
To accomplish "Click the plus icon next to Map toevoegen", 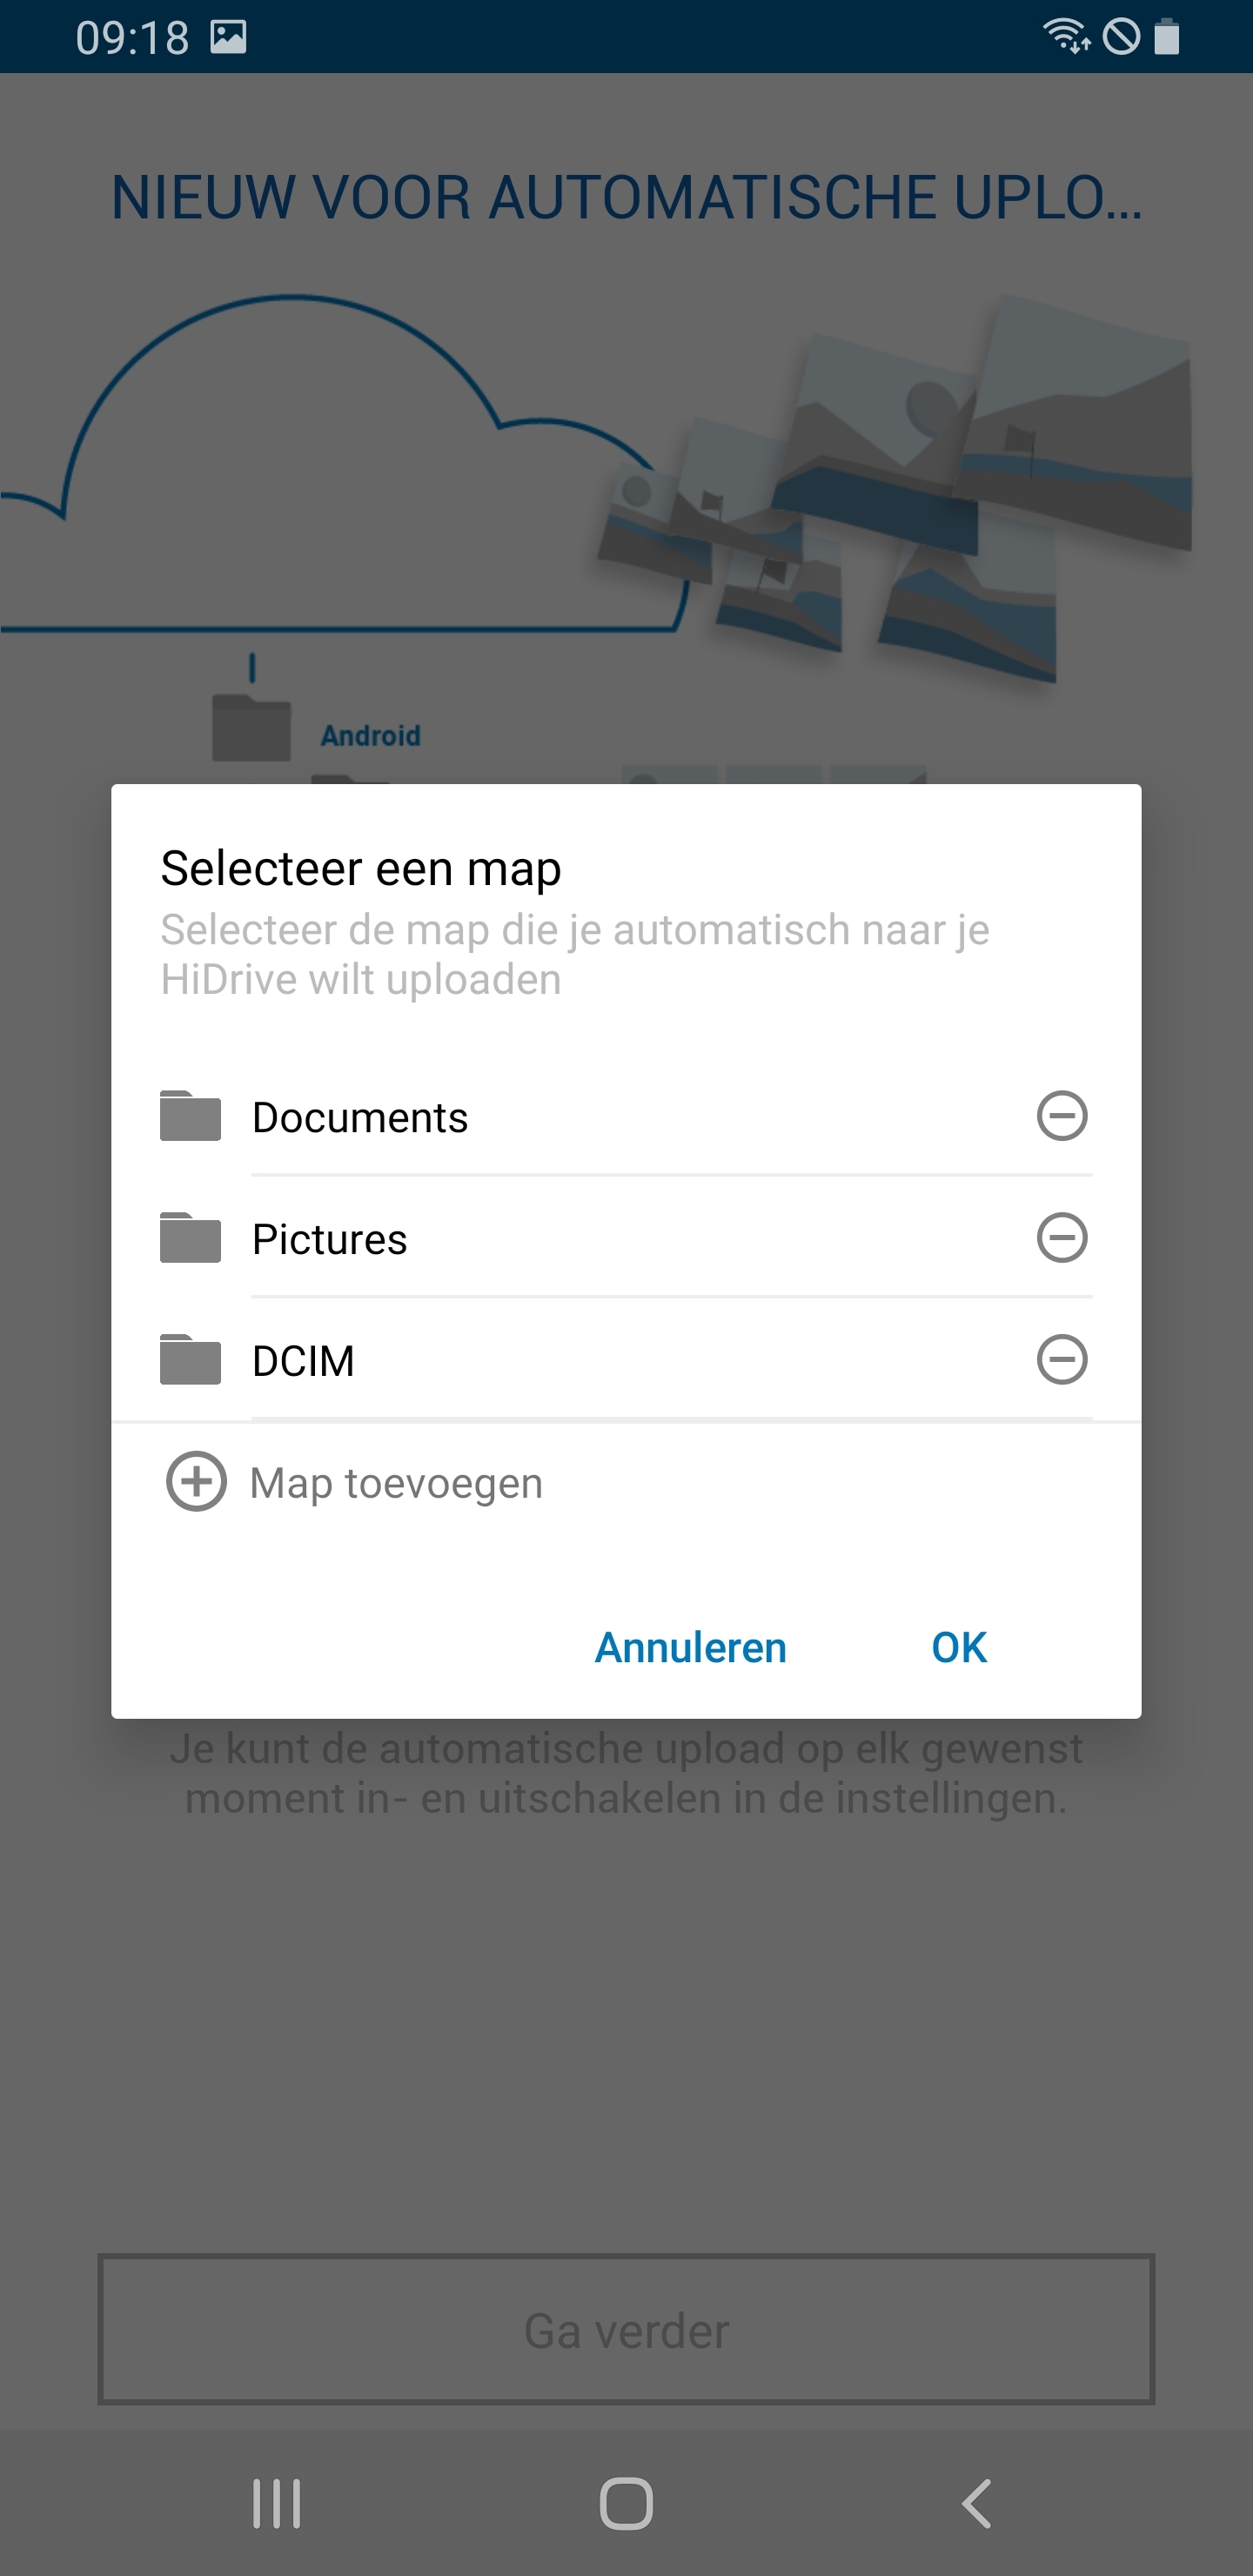I will (x=196, y=1482).
